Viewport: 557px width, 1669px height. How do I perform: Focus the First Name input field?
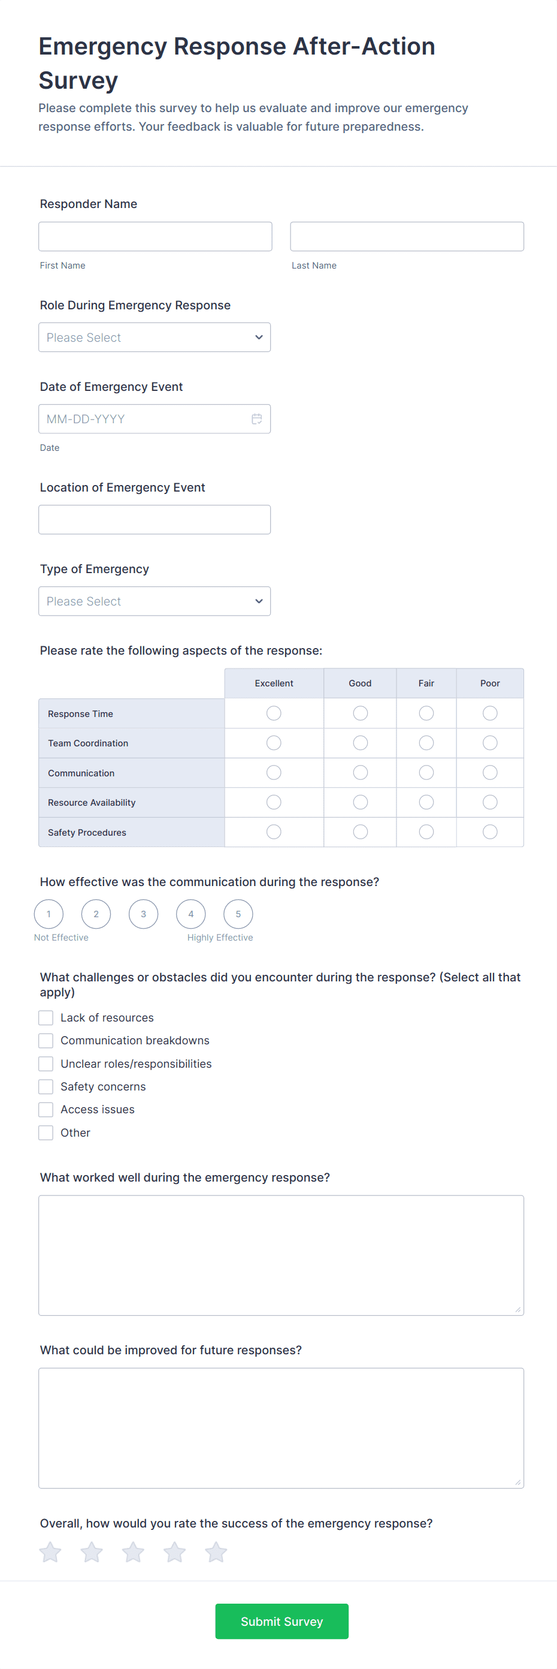(155, 236)
